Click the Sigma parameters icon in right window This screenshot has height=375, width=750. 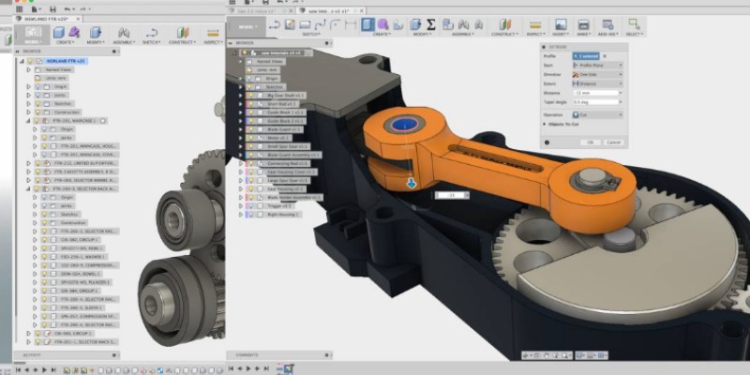click(x=431, y=24)
